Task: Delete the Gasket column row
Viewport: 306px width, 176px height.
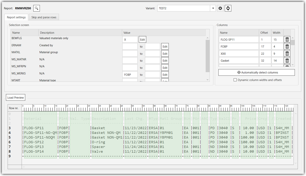Action: [x=287, y=61]
